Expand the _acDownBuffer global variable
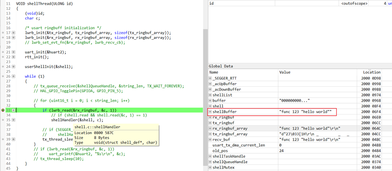Viewport: 392px width, 171px height. tap(210, 89)
